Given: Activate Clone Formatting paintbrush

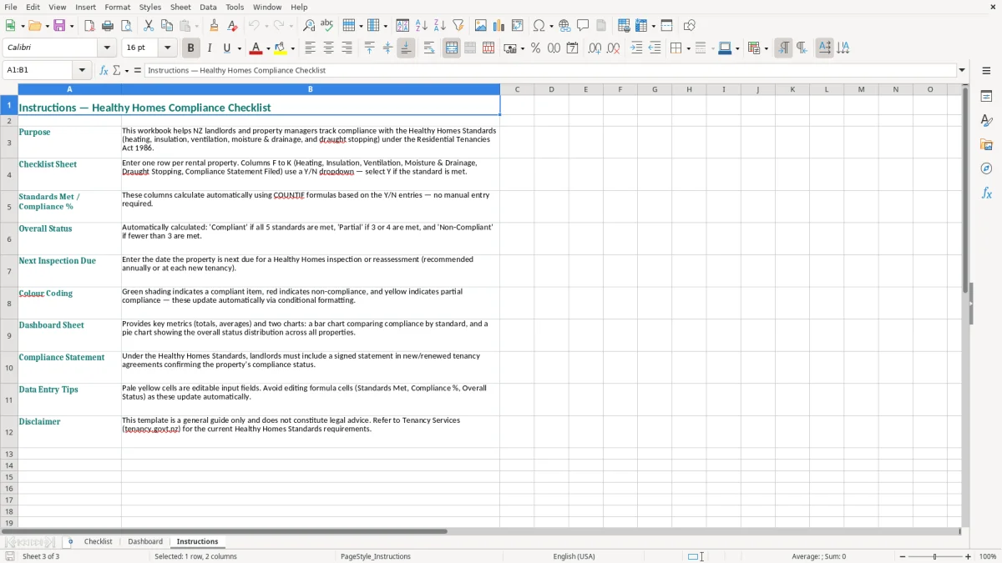Looking at the screenshot, I should coord(215,26).
